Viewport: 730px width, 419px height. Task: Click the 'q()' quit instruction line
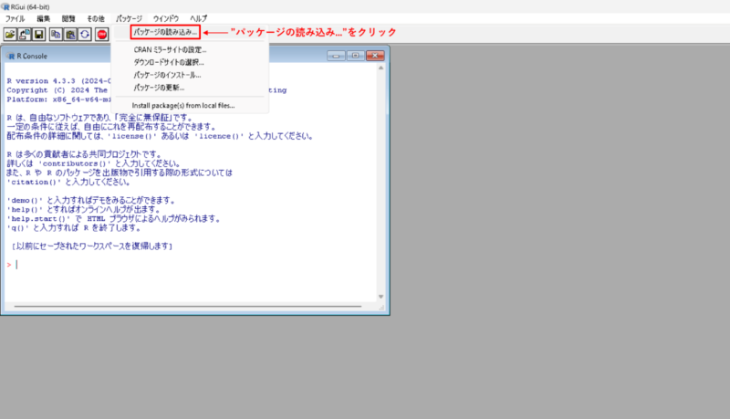[74, 227]
